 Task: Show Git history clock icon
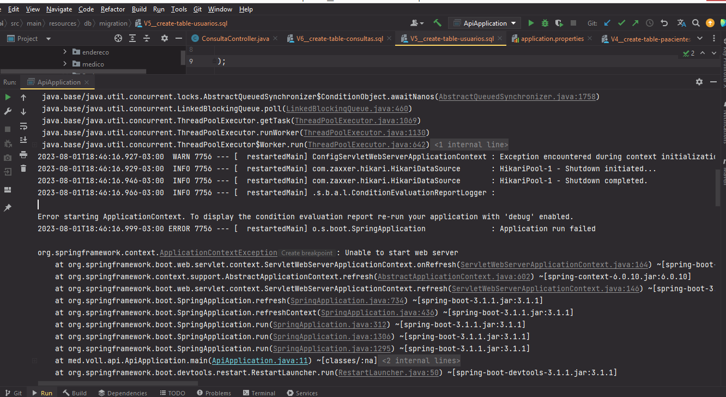click(x=650, y=23)
